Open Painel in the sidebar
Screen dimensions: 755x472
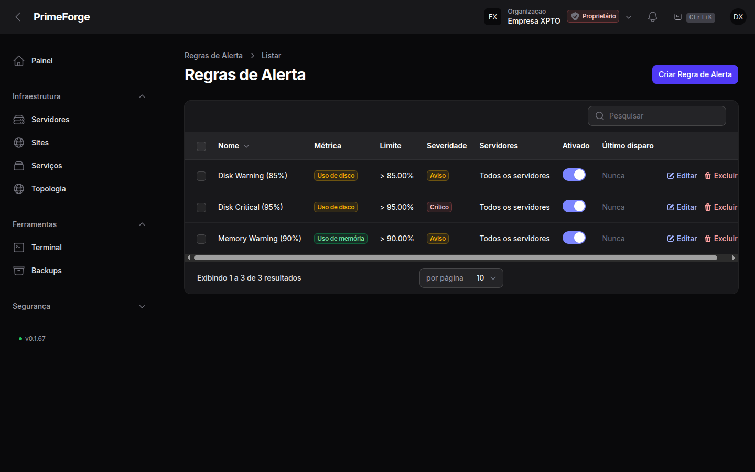80,61
